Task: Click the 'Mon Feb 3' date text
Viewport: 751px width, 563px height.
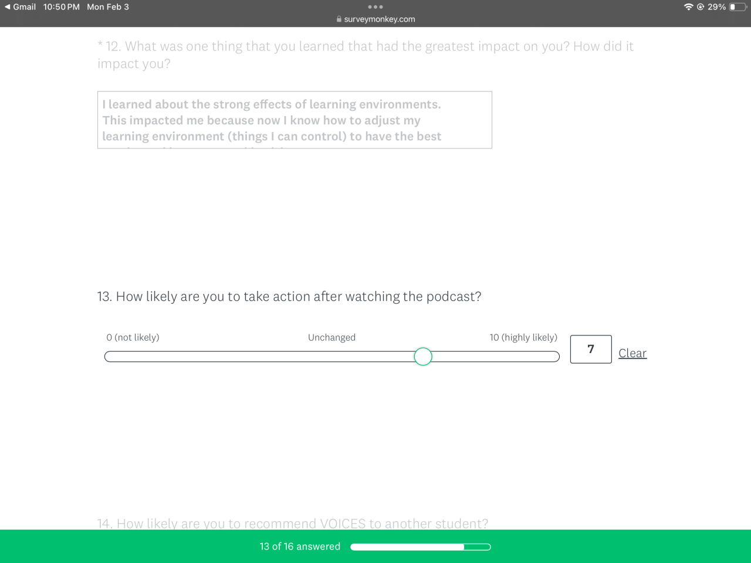Action: click(108, 7)
